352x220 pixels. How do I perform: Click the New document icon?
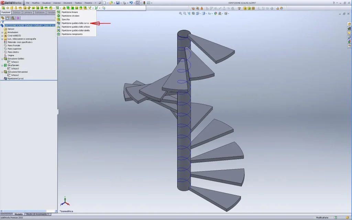[x=104, y=3]
